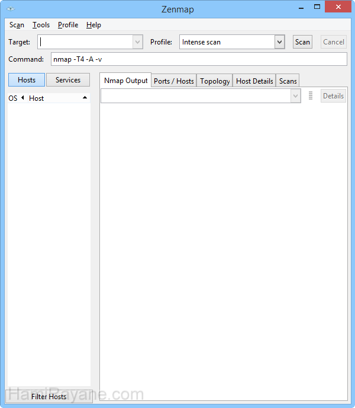355x408 pixels.
Task: Click the output options lines icon
Action: point(311,95)
